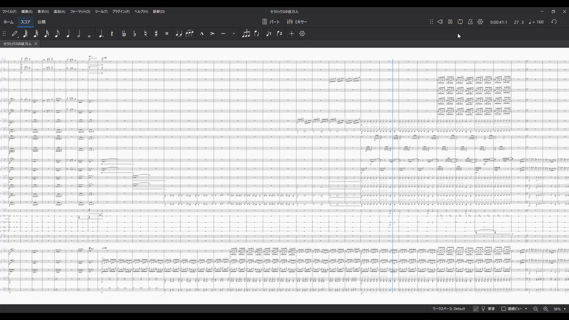Open the 診断(D) menu
Viewport: 569px width, 320px height.
tap(159, 12)
